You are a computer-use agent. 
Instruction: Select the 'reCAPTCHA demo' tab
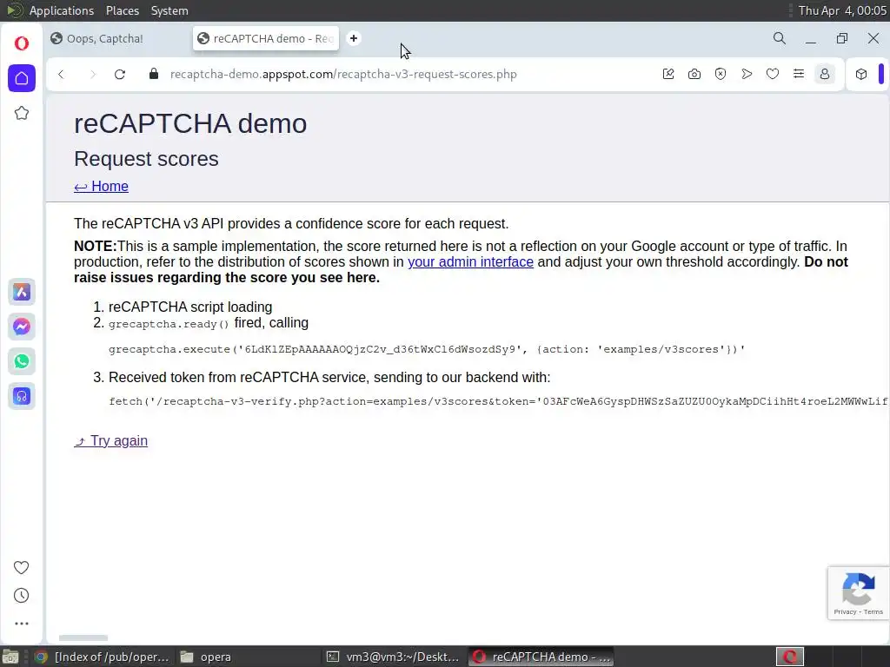click(x=266, y=38)
